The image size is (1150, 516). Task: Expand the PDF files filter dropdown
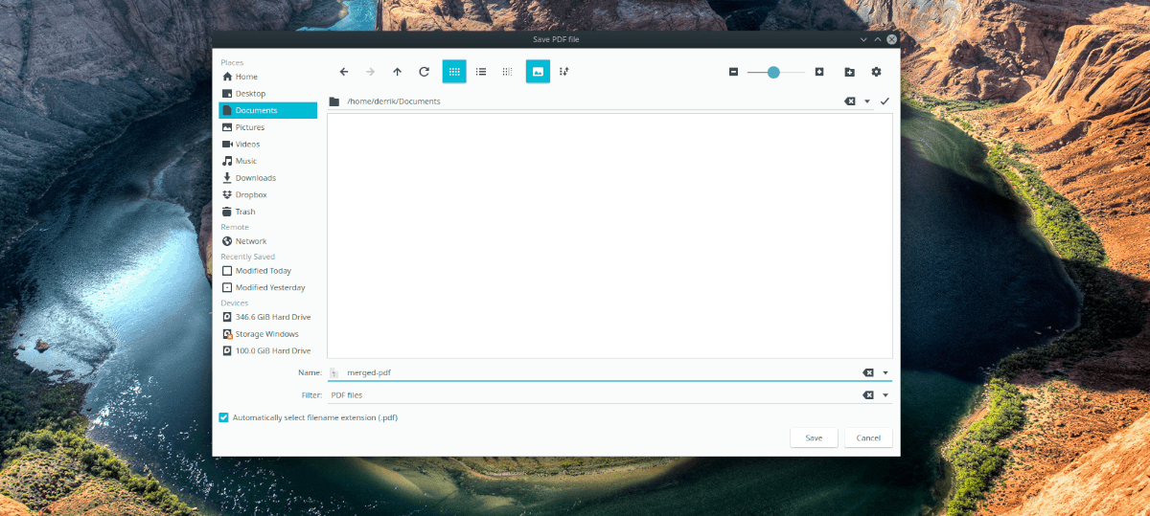[885, 394]
